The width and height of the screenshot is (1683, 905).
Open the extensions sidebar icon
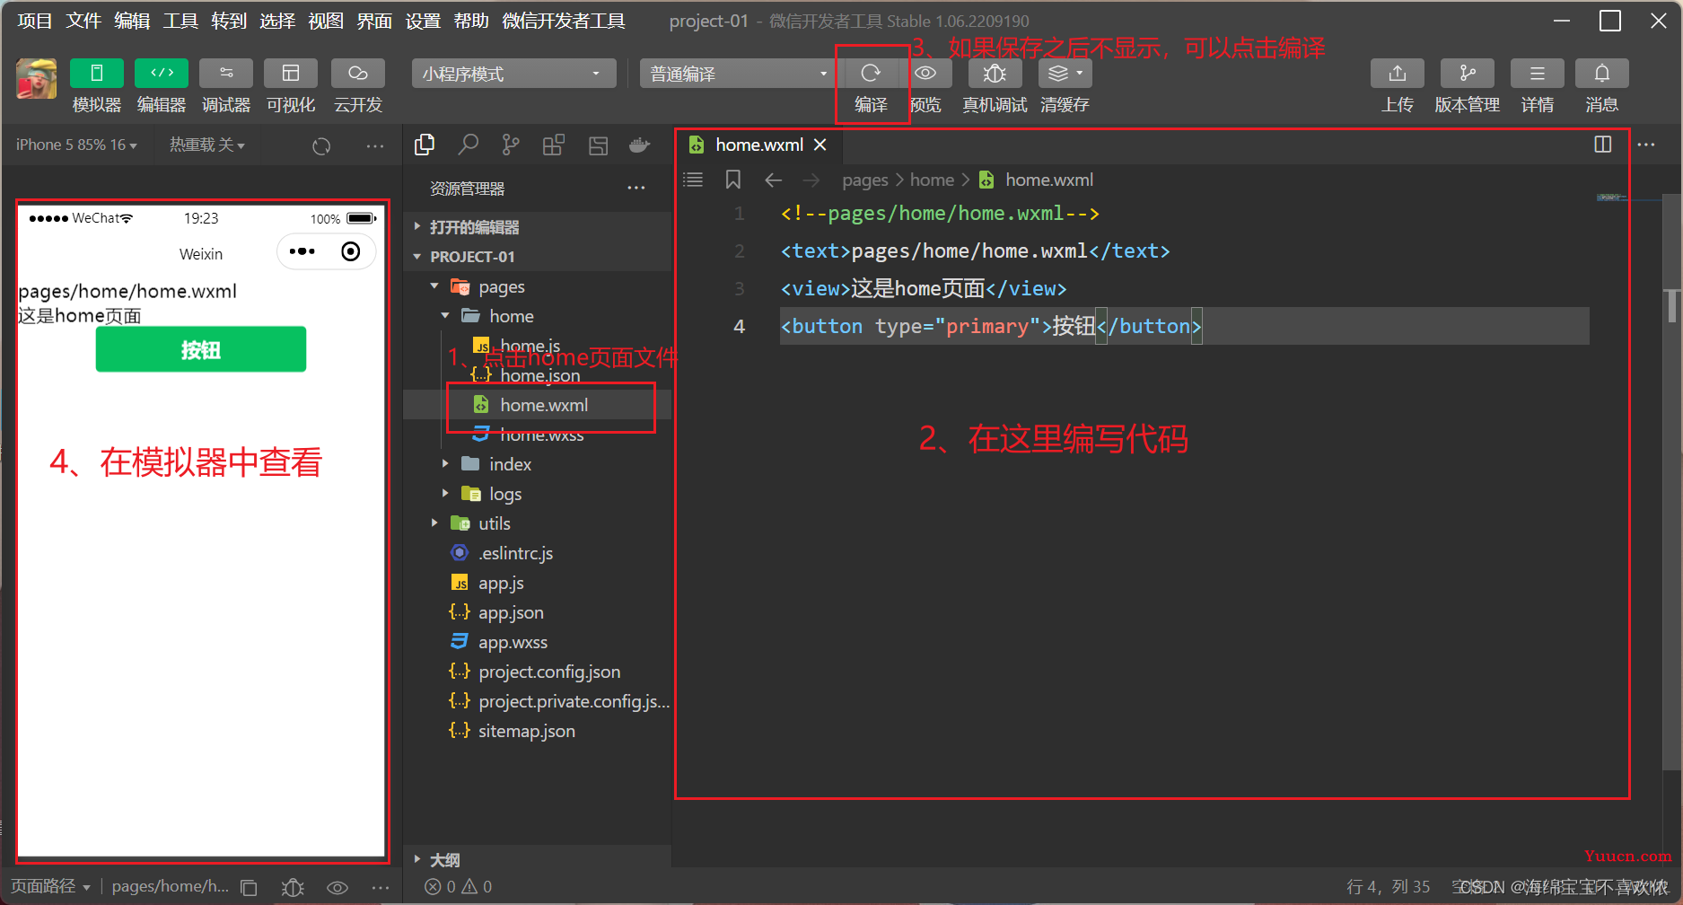coord(554,145)
